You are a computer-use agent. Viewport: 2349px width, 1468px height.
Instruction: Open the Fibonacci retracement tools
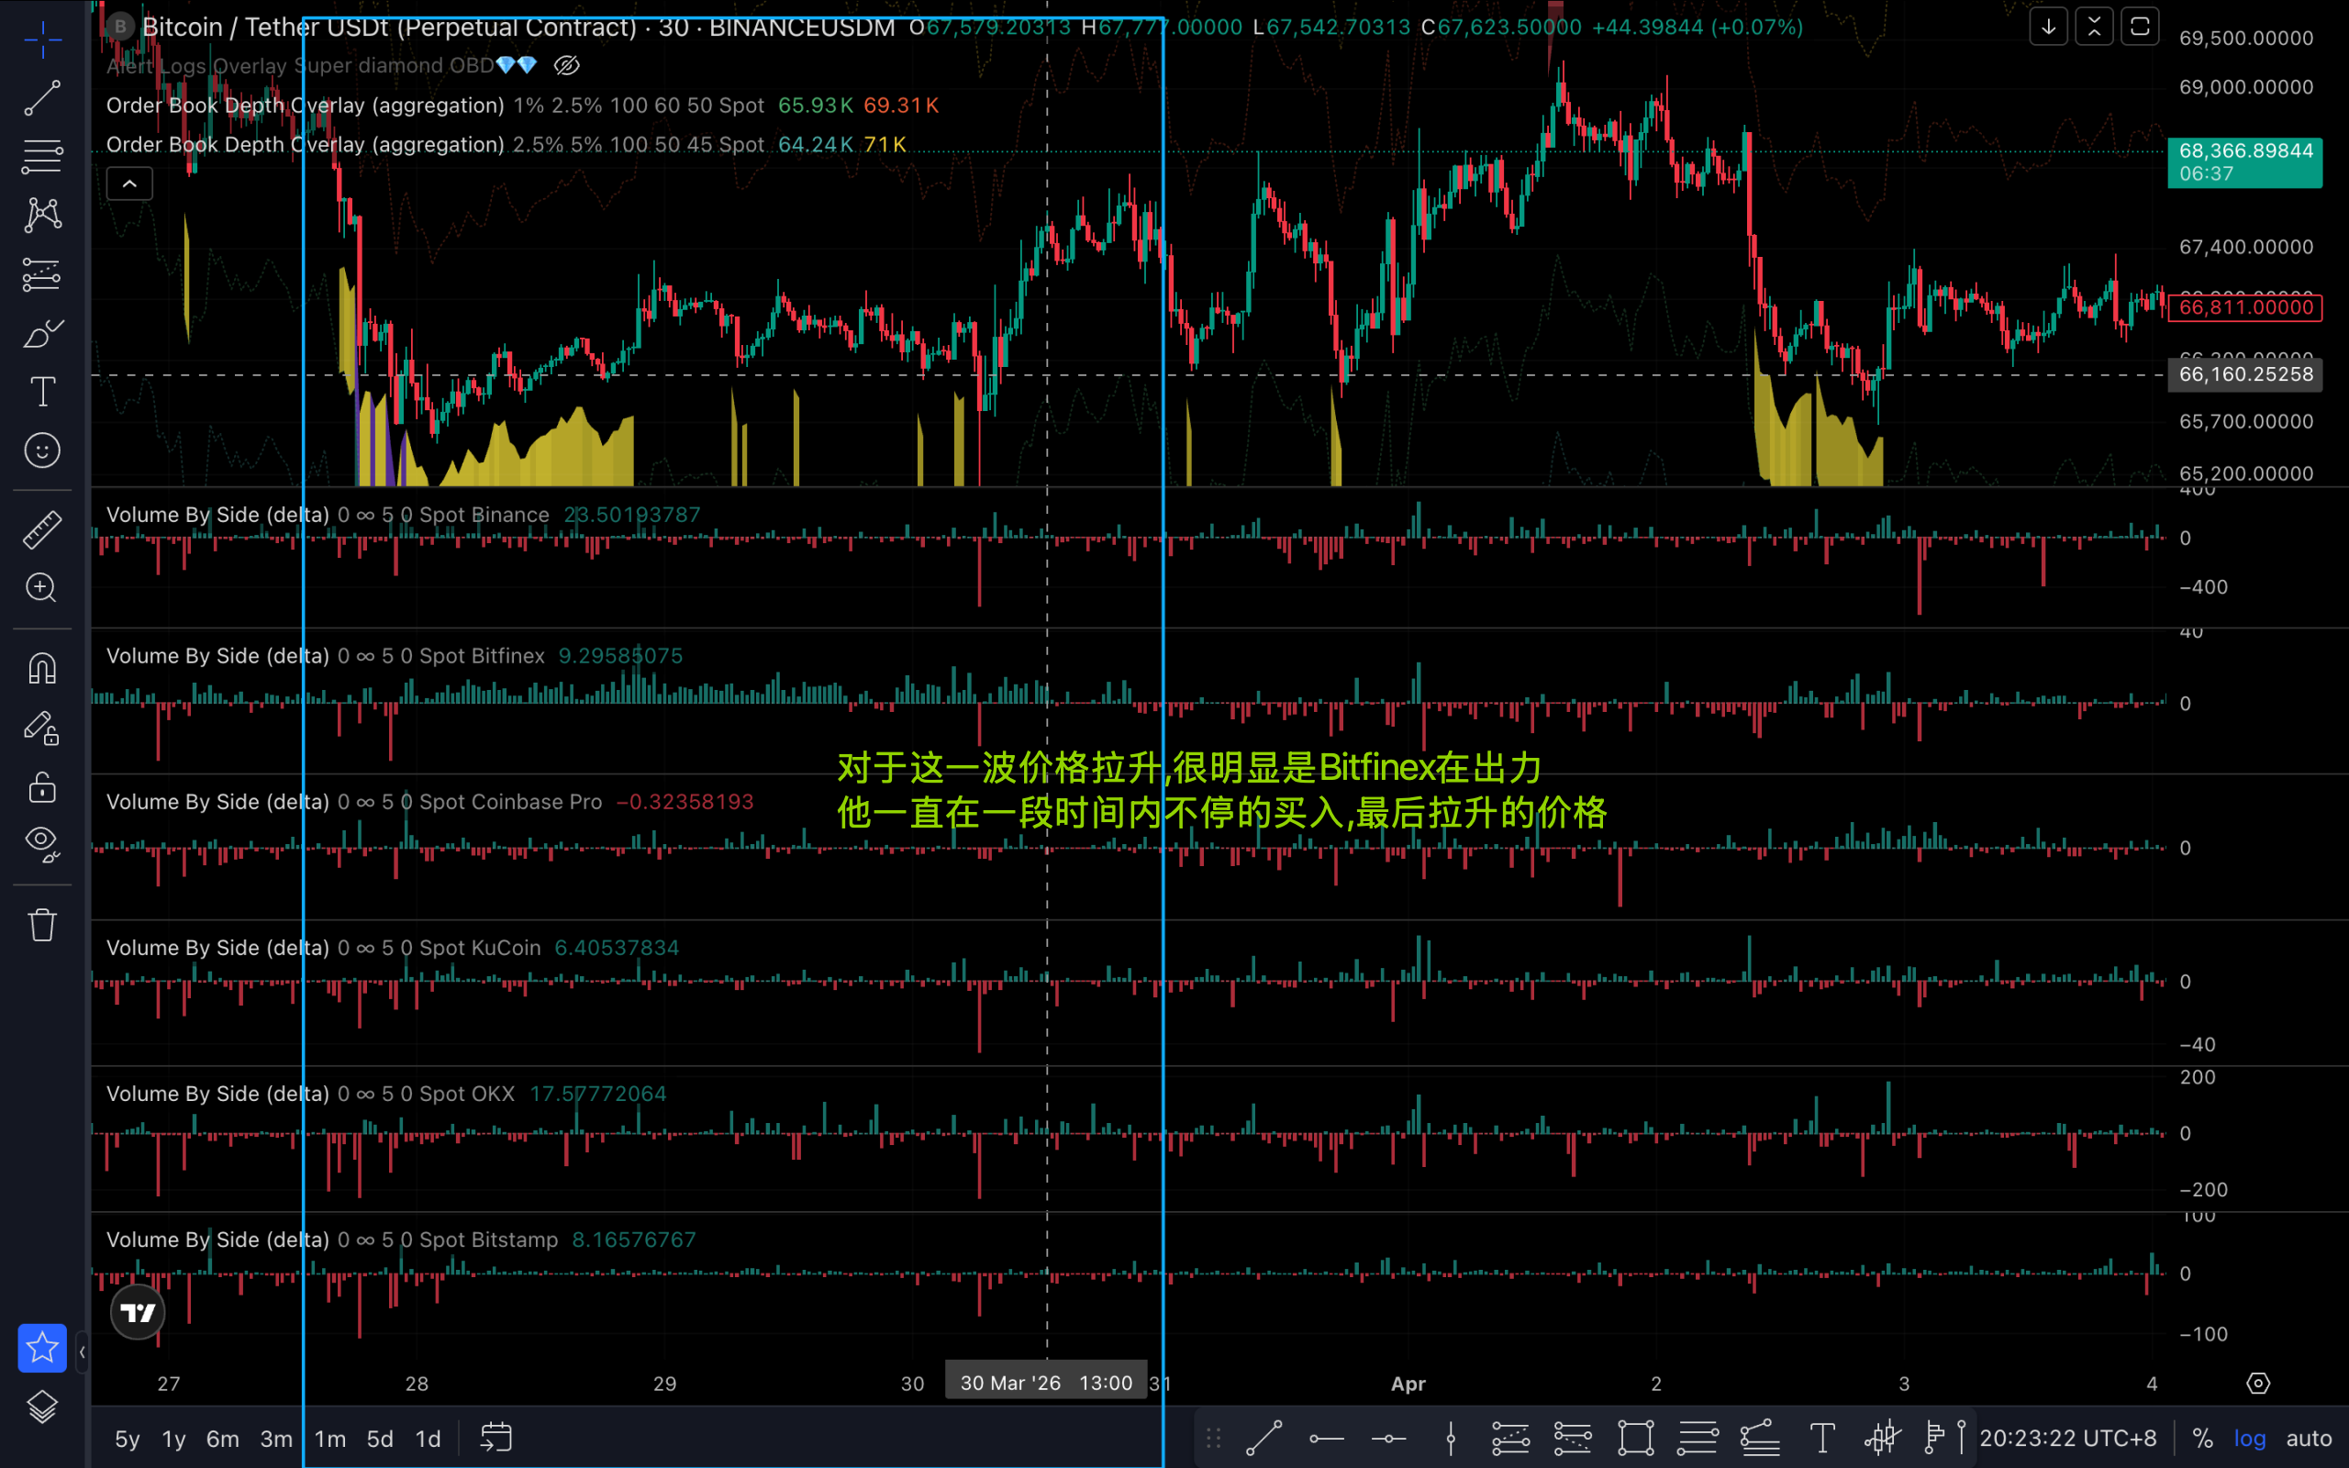coord(41,156)
